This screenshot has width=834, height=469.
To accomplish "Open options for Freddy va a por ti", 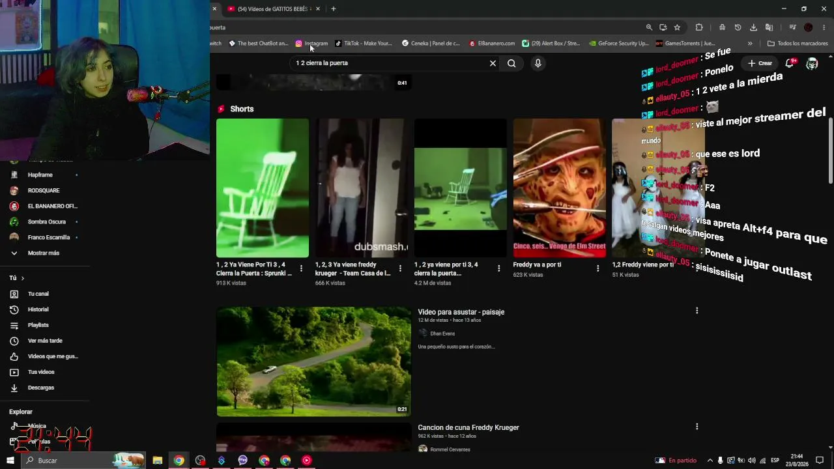I will tap(598, 268).
